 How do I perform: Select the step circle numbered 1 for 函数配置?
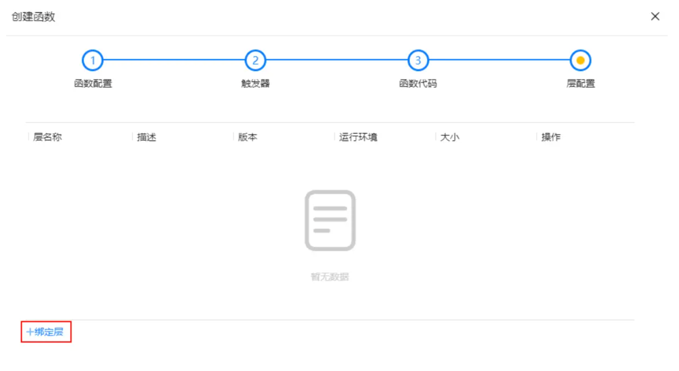point(92,60)
